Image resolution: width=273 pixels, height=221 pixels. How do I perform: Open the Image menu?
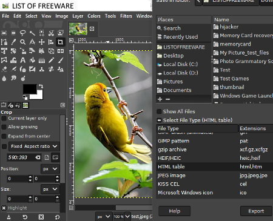click(62, 16)
